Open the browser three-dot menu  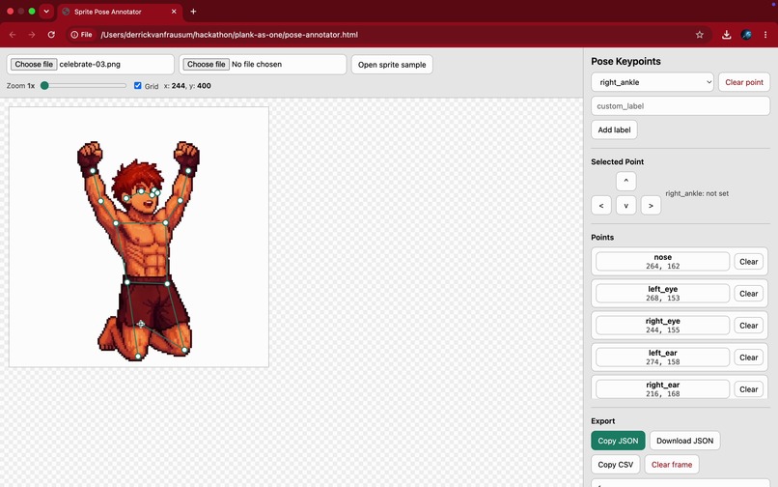tap(765, 35)
